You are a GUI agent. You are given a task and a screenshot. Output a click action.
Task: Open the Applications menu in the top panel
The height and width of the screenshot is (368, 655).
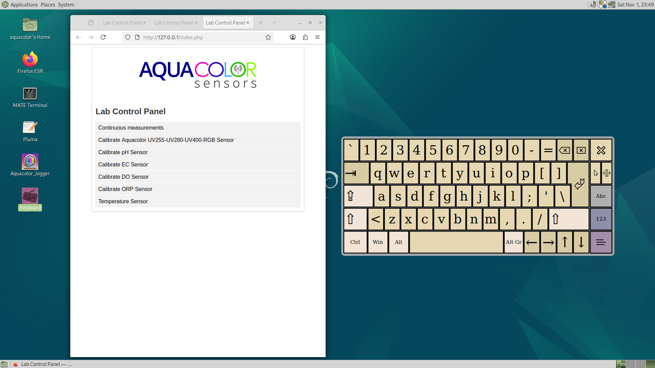24,5
